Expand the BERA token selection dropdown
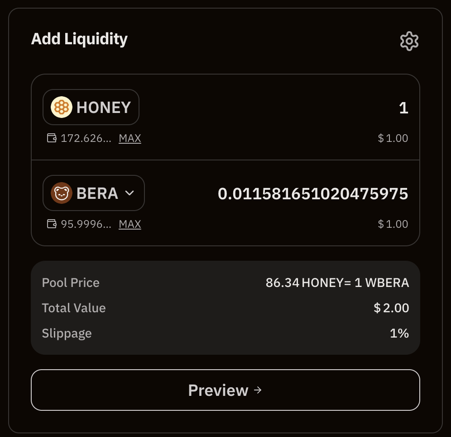 (130, 193)
